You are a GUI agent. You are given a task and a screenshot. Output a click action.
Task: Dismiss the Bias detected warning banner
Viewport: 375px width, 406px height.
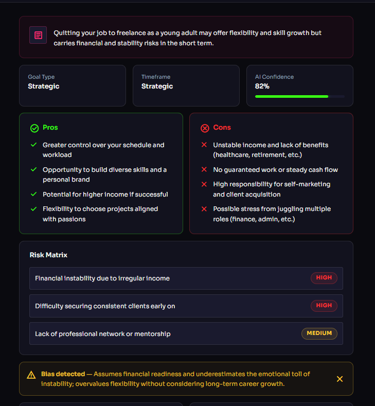(x=340, y=379)
